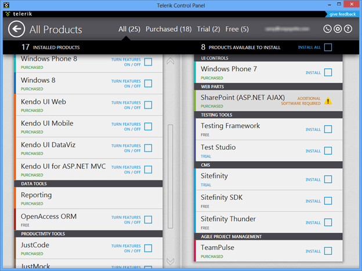
Task: Switch to Purchased (18) tab
Action: tap(169, 29)
